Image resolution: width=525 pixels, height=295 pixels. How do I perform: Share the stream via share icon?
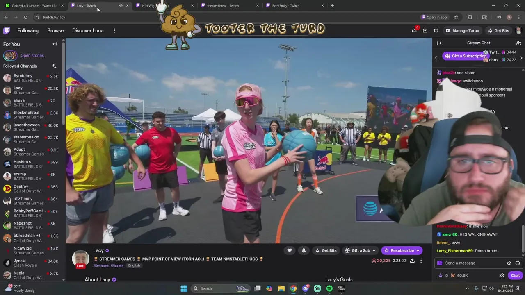pyautogui.click(x=412, y=261)
